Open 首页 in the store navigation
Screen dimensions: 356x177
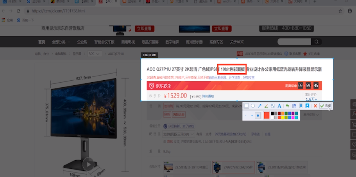(x=41, y=42)
